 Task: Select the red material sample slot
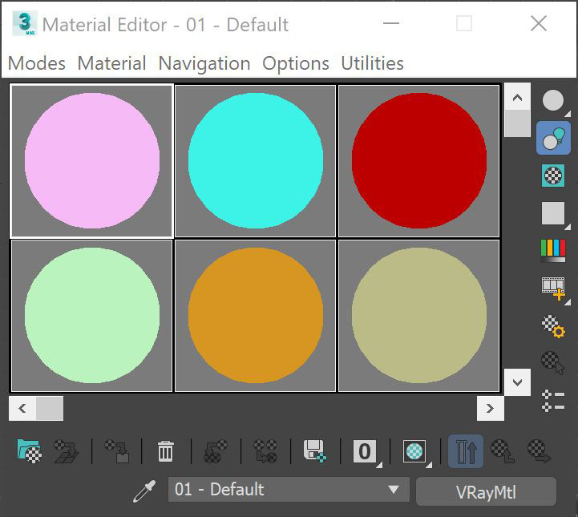click(418, 160)
